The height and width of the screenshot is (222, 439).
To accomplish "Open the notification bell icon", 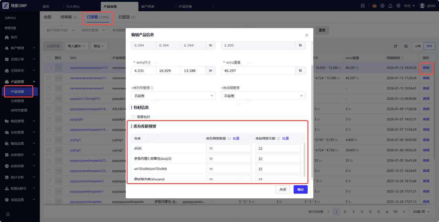I will pyautogui.click(x=390, y=6).
